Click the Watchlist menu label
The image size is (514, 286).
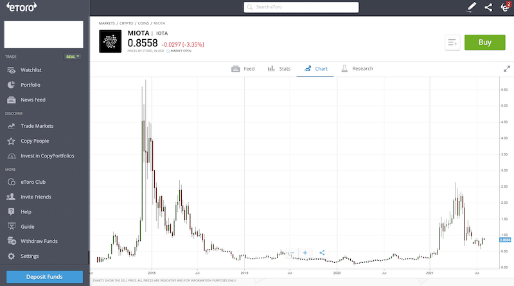31,70
